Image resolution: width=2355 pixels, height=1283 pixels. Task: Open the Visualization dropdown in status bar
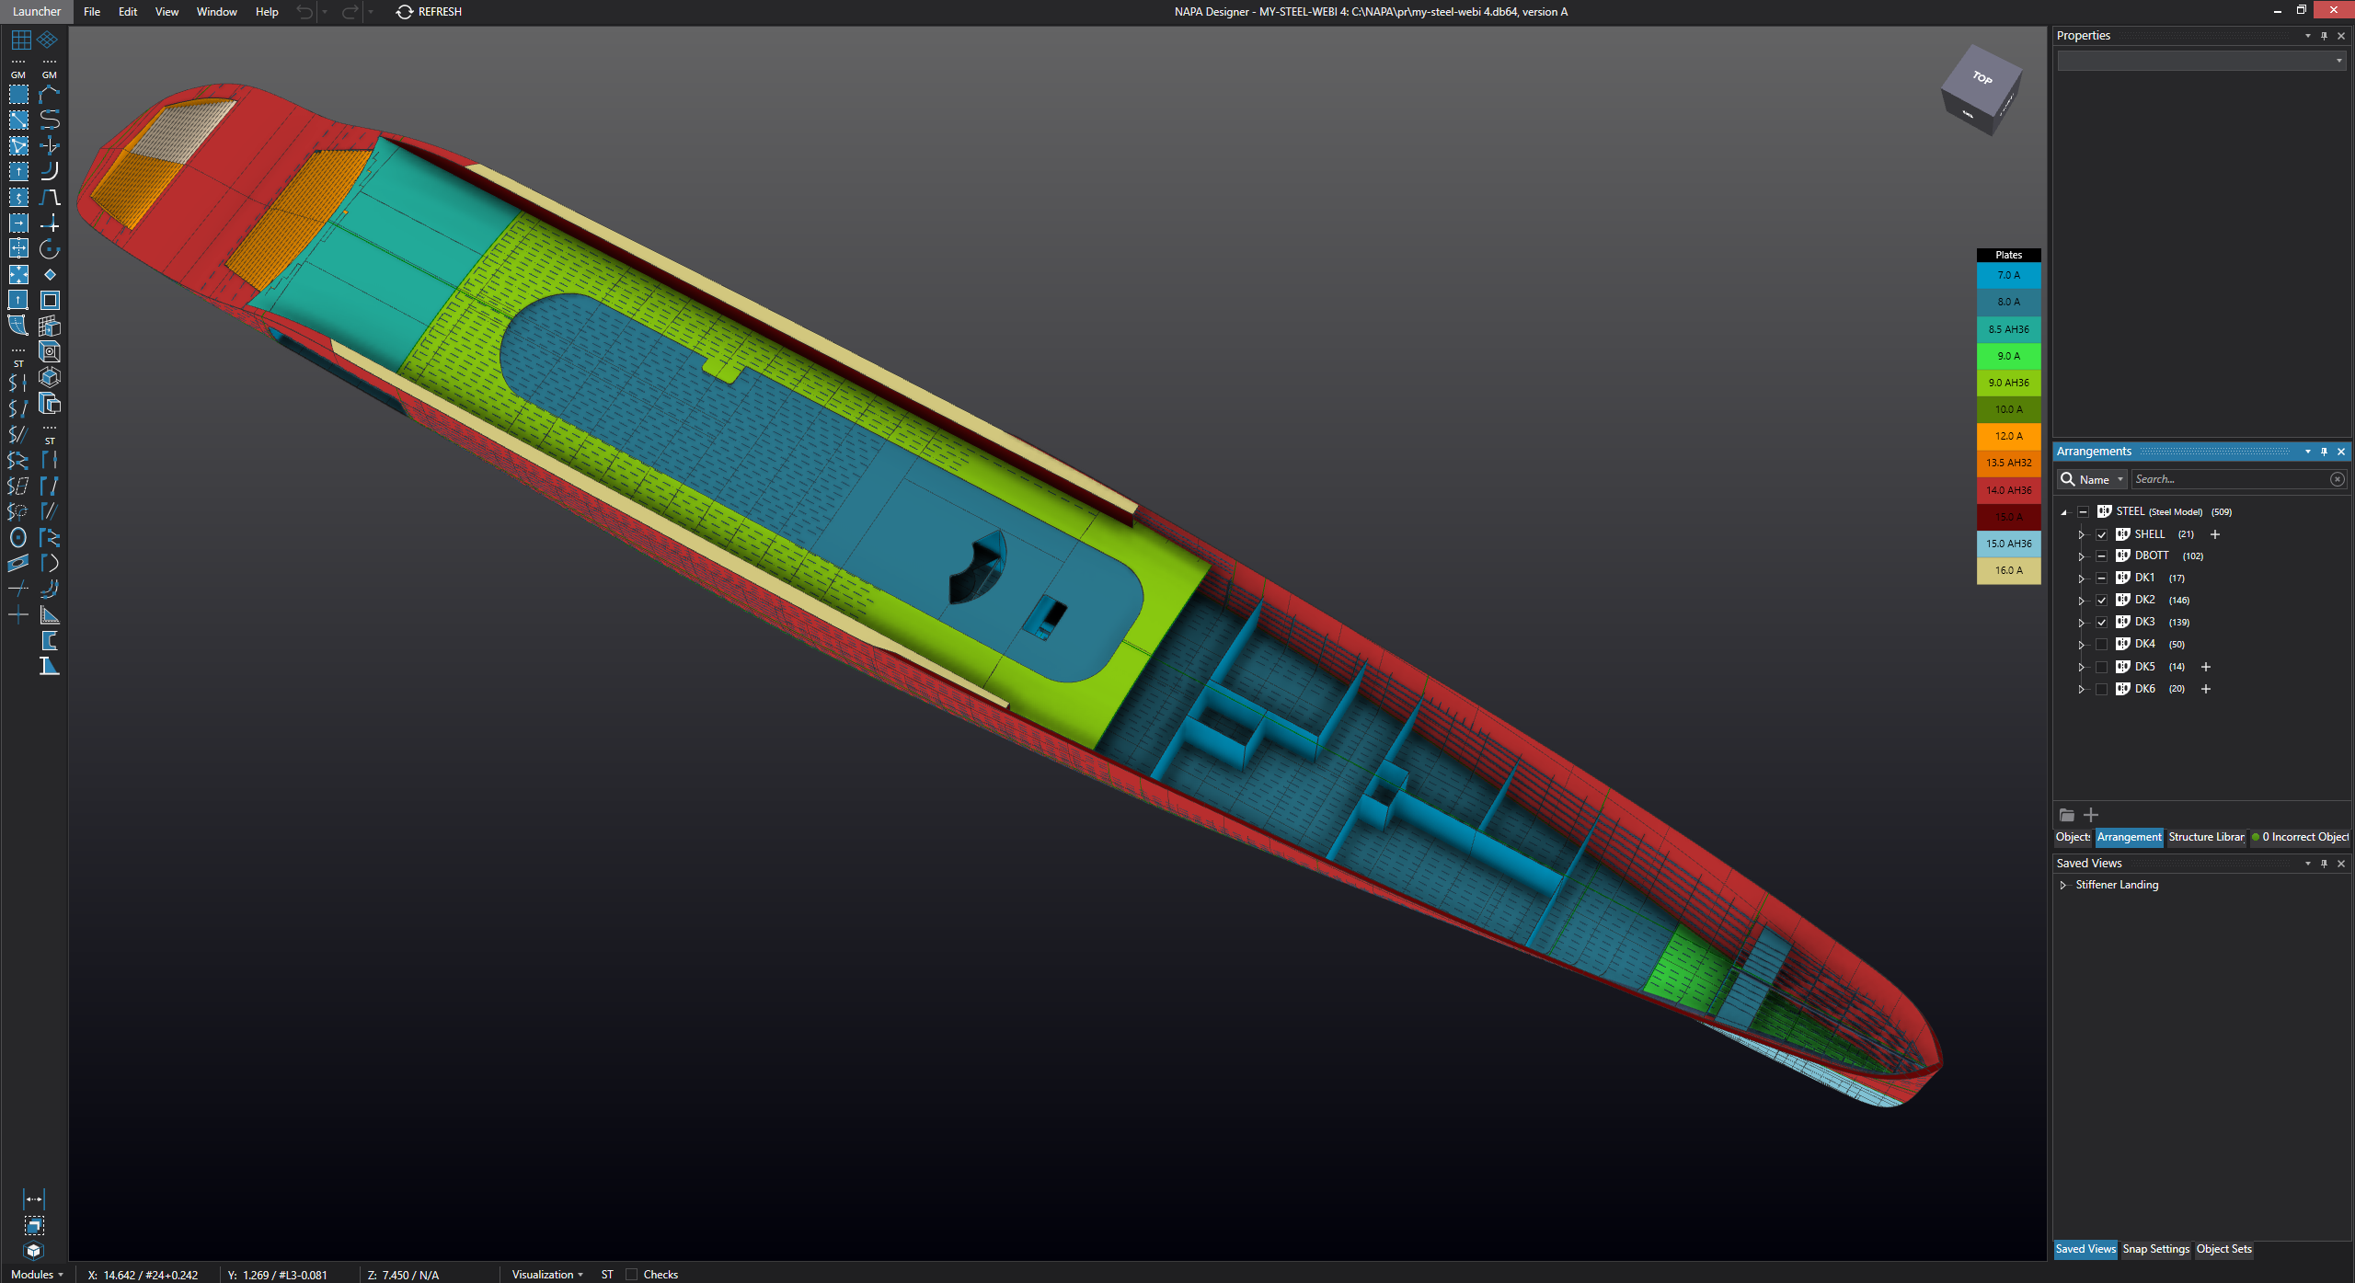(547, 1274)
